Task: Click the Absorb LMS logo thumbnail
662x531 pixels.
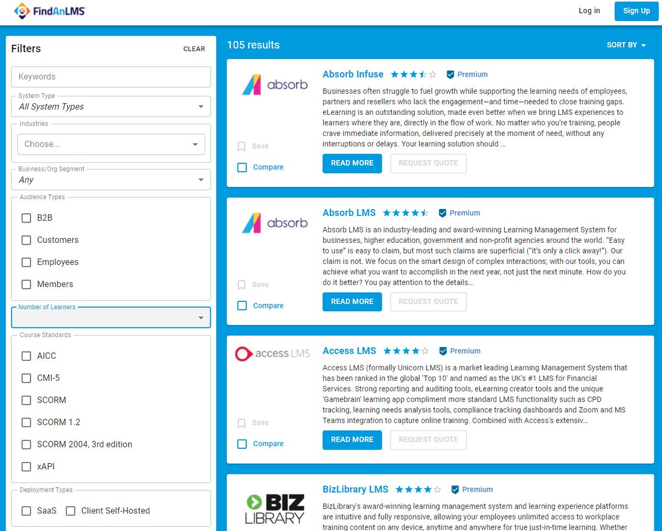Action: click(275, 223)
